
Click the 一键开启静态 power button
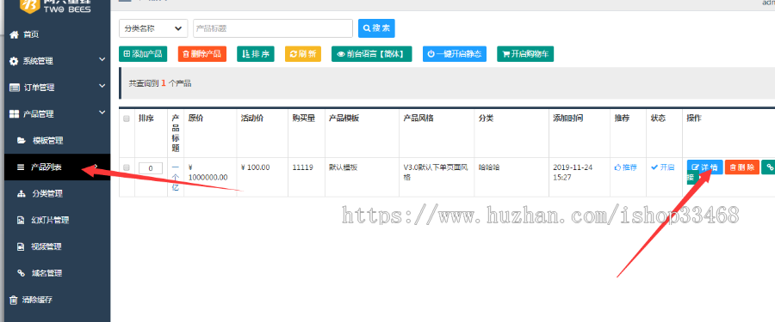(x=455, y=54)
